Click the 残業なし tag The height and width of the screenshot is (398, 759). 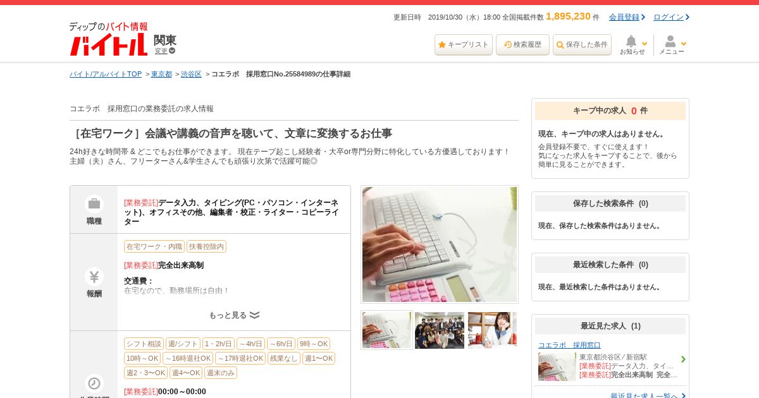(x=284, y=358)
